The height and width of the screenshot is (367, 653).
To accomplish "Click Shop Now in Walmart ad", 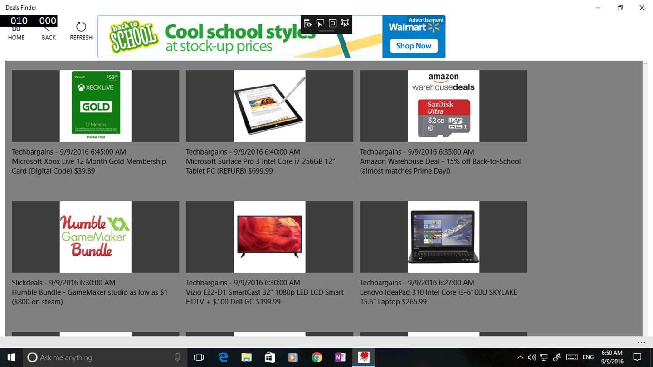I will pyautogui.click(x=413, y=46).
